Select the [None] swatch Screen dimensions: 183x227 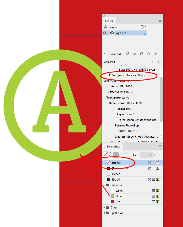(133, 163)
